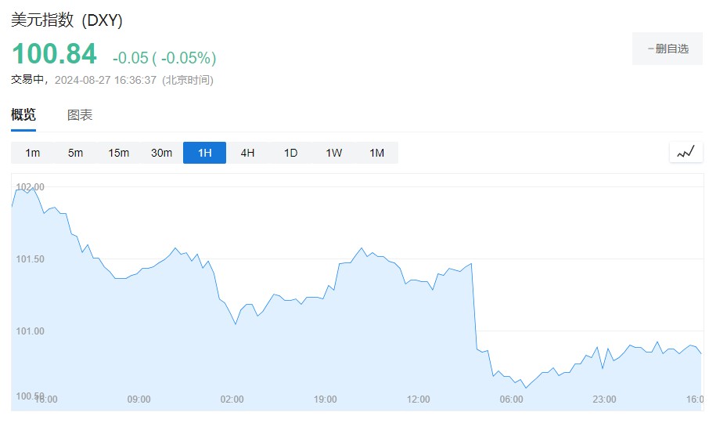709x423 pixels.
Task: Switch to the 概览 tab
Action: point(23,115)
